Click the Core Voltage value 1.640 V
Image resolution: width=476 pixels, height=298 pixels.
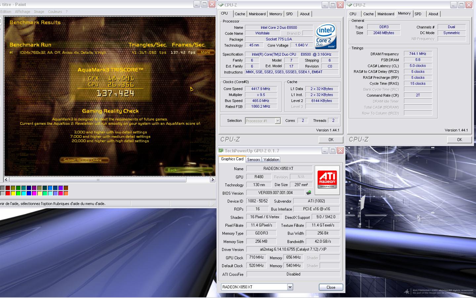click(301, 45)
